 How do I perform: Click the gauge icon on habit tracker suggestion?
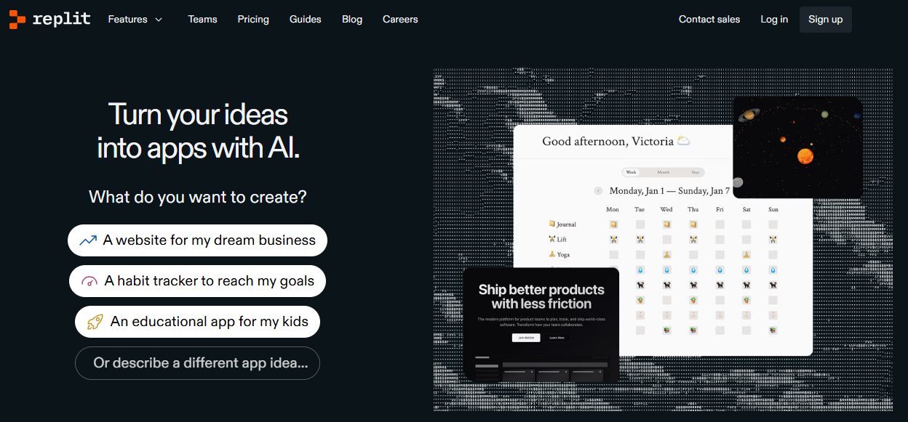[x=89, y=281]
